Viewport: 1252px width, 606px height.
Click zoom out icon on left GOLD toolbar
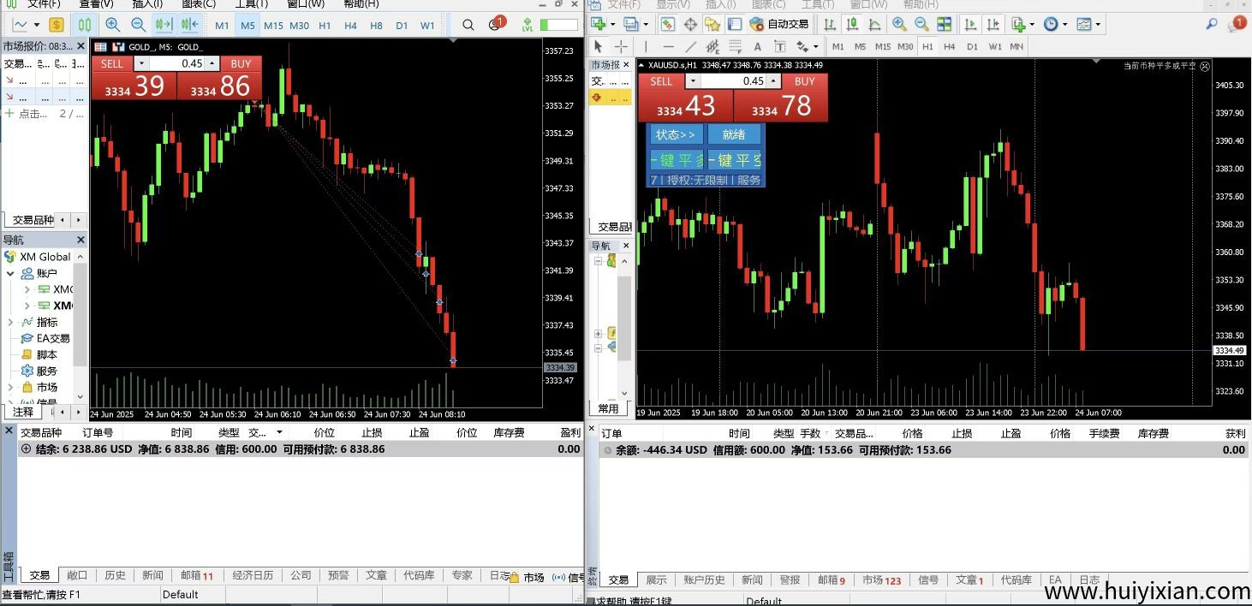(x=138, y=25)
